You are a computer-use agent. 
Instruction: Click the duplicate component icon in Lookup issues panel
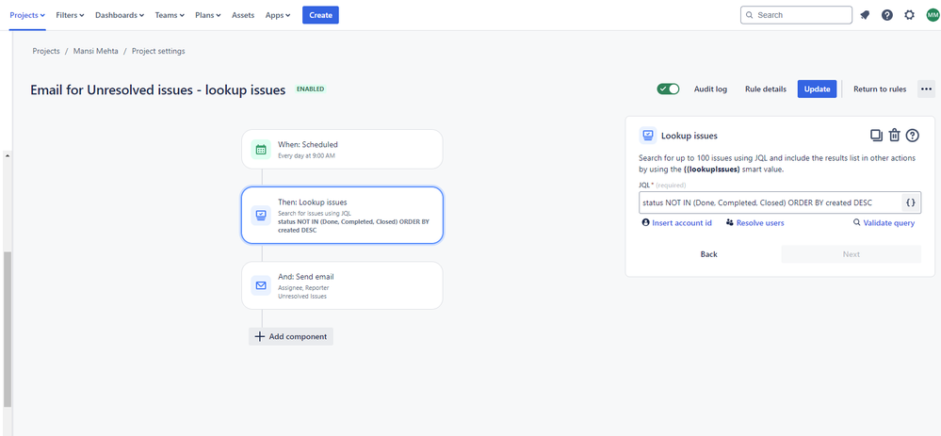tap(876, 136)
